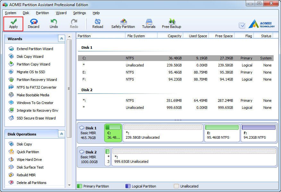The image size is (281, 192).
Task: Click the checkmark icon beside AOMEI logo
Action: 242,25
